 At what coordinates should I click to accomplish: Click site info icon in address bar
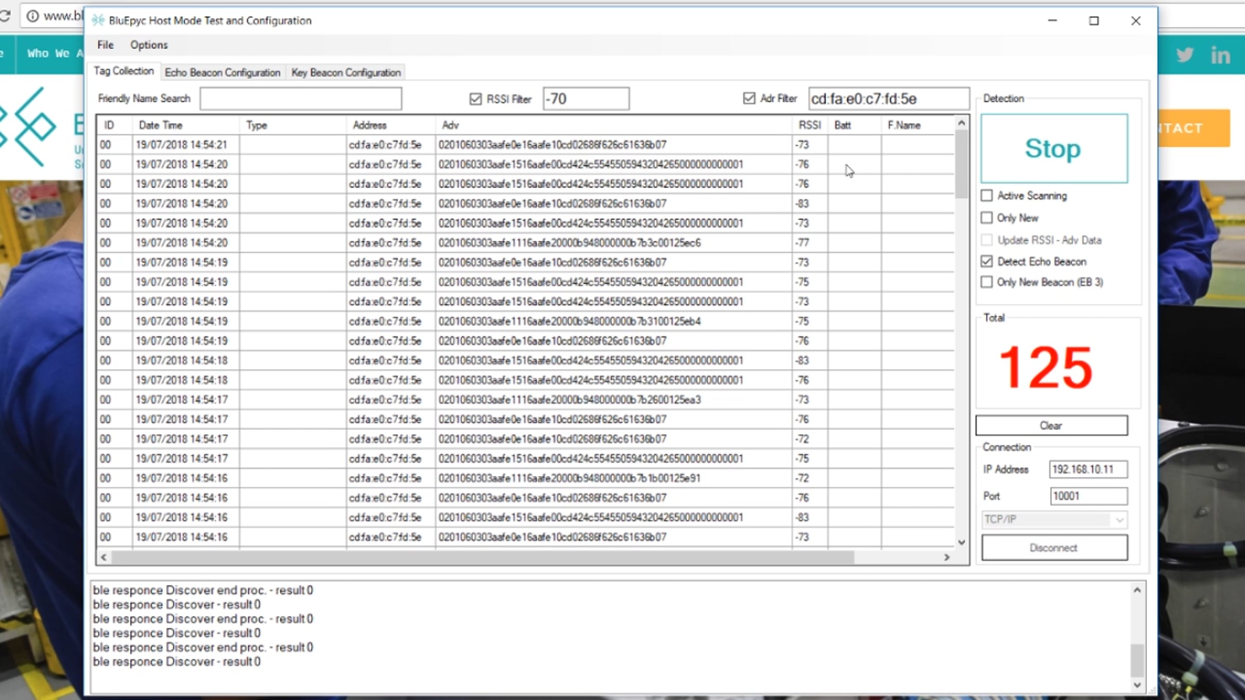(32, 16)
